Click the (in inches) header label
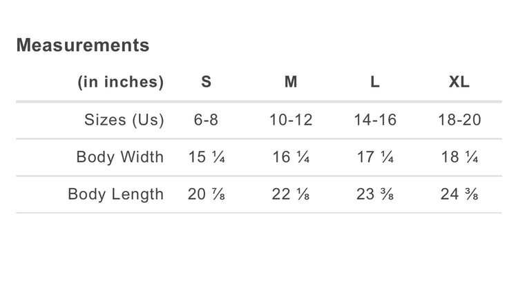The image size is (518, 290). tap(121, 83)
